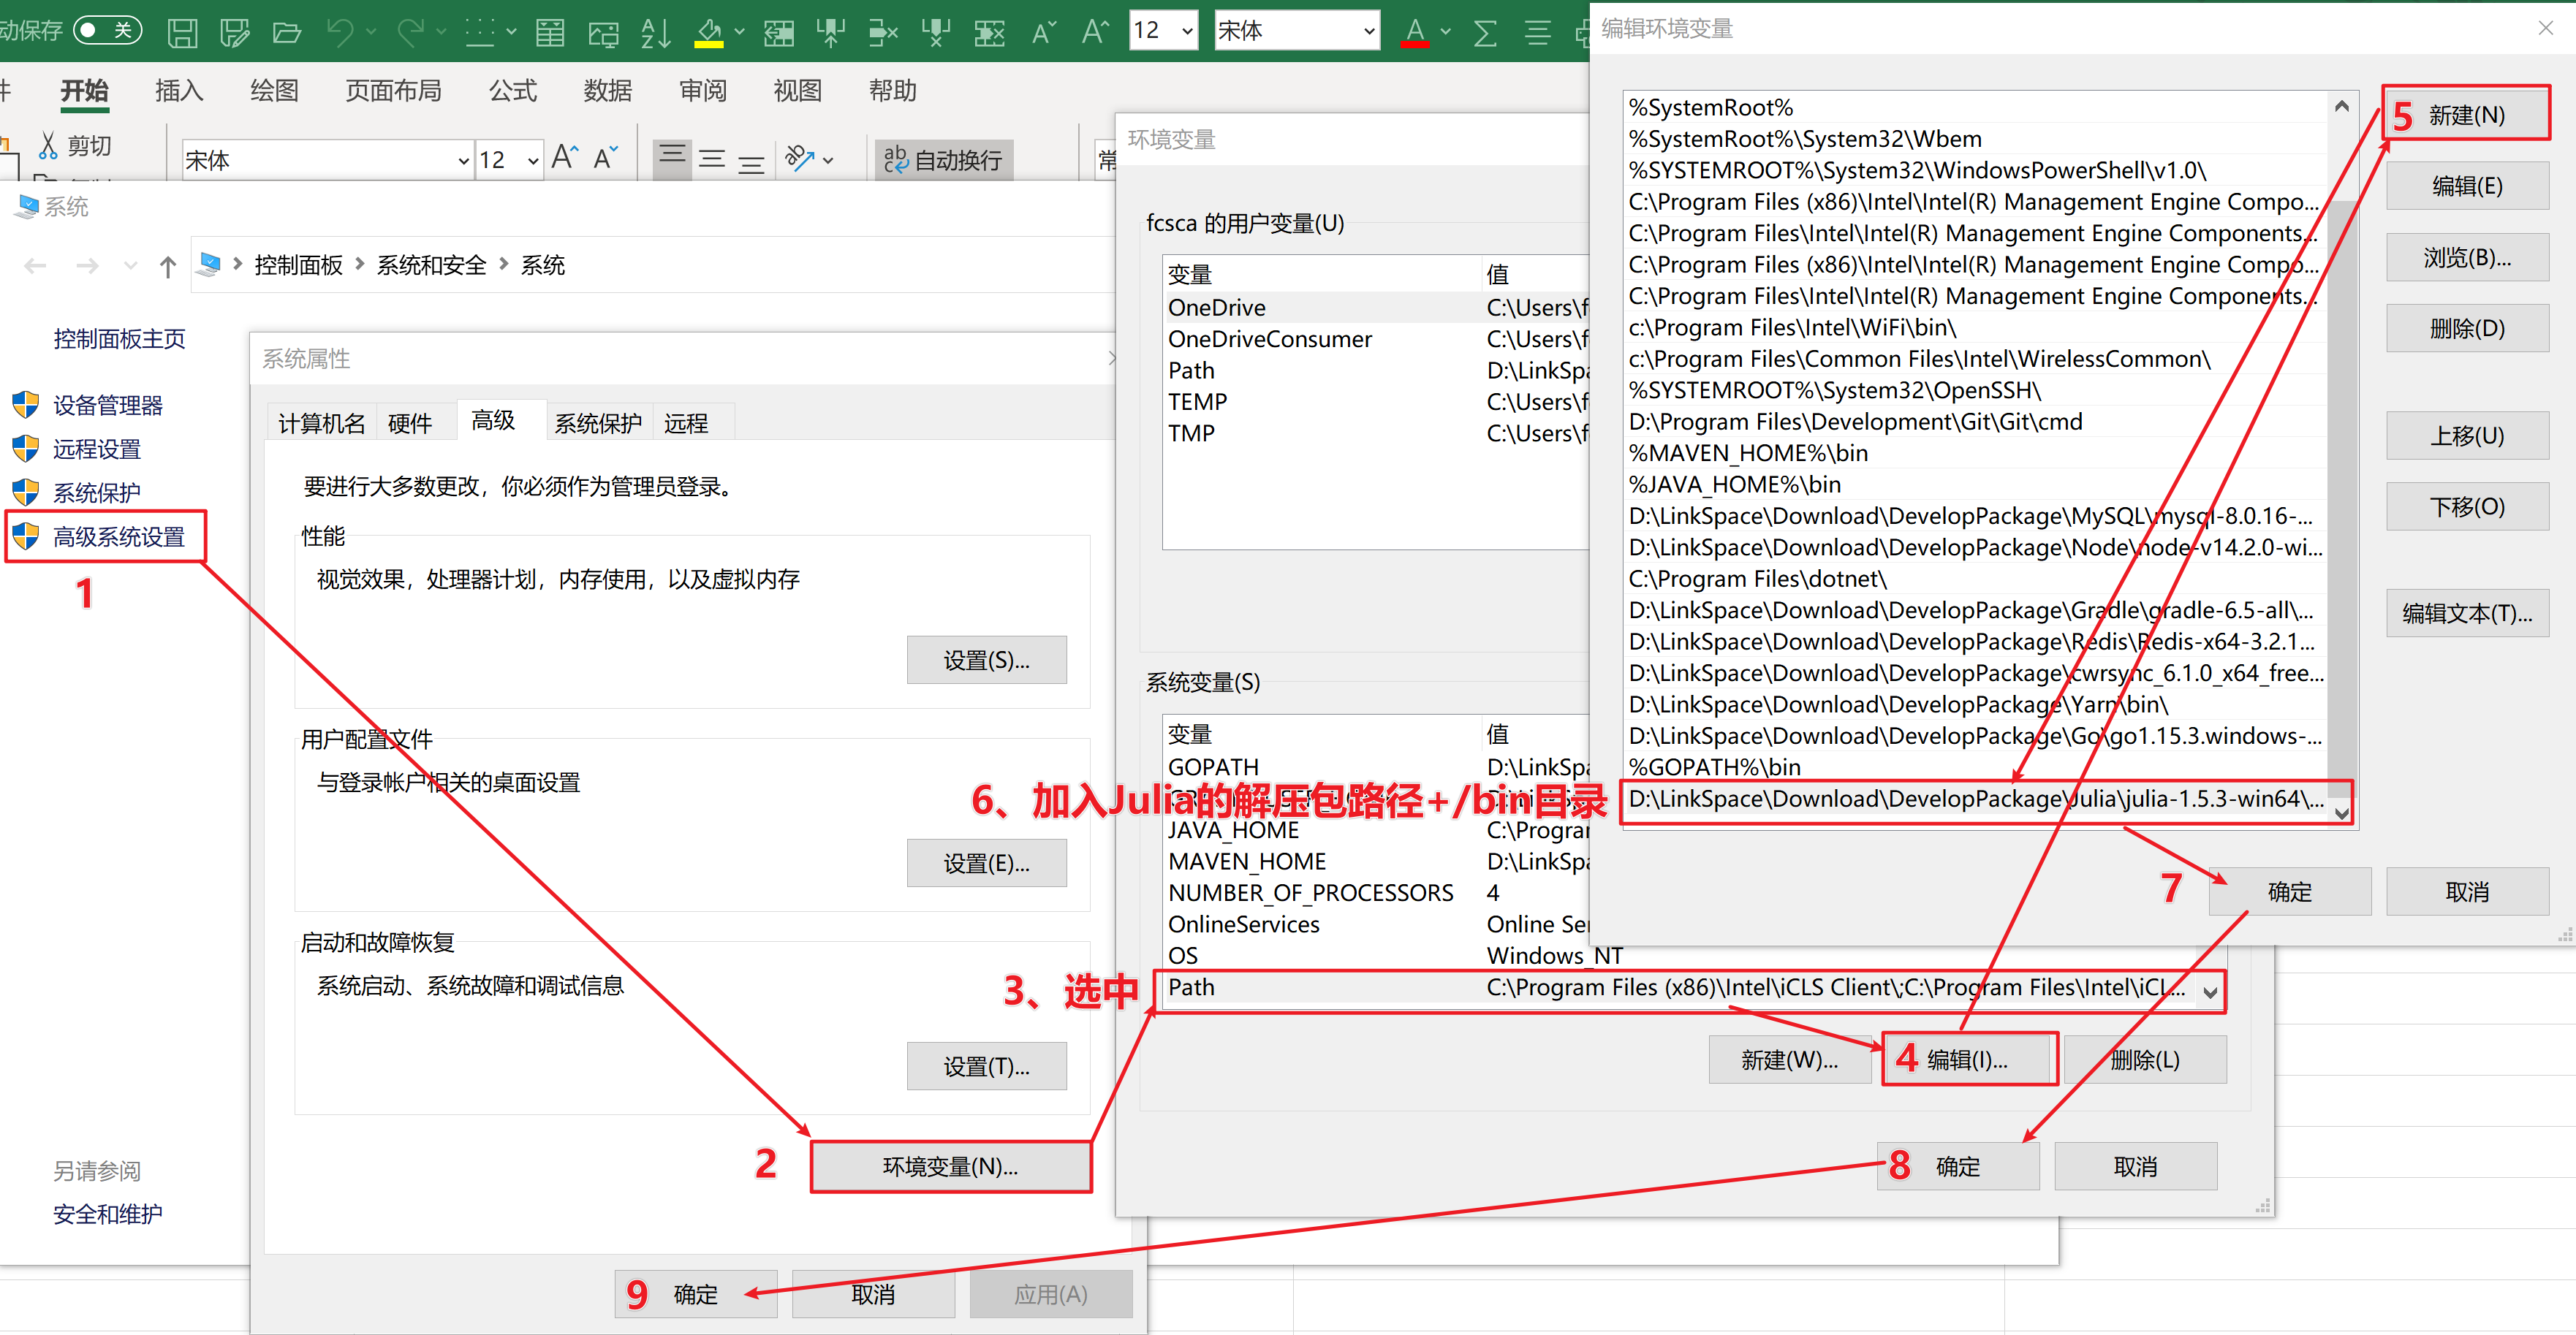
Task: Open the ribbon font name 宋体 dropdown
Action: pos(463,161)
